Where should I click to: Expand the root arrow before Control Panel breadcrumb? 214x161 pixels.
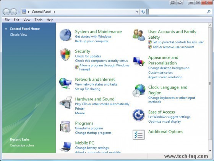coord(29,12)
